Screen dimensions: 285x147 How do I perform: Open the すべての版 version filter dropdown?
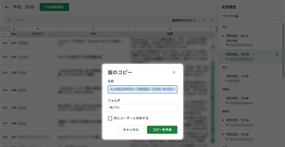[x=251, y=17]
